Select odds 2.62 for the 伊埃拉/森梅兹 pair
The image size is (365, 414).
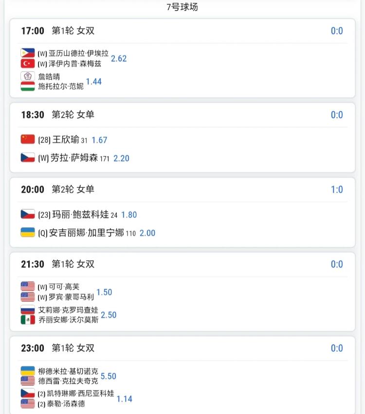pyautogui.click(x=119, y=58)
